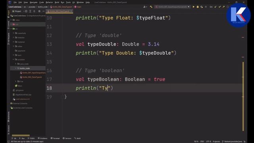Click Git update project arrow icon
This screenshot has width=254, height=143.
click(x=216, y=7)
